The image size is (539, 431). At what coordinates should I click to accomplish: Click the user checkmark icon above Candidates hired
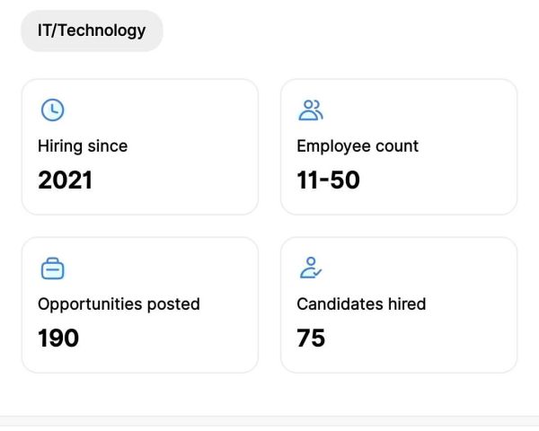311,268
